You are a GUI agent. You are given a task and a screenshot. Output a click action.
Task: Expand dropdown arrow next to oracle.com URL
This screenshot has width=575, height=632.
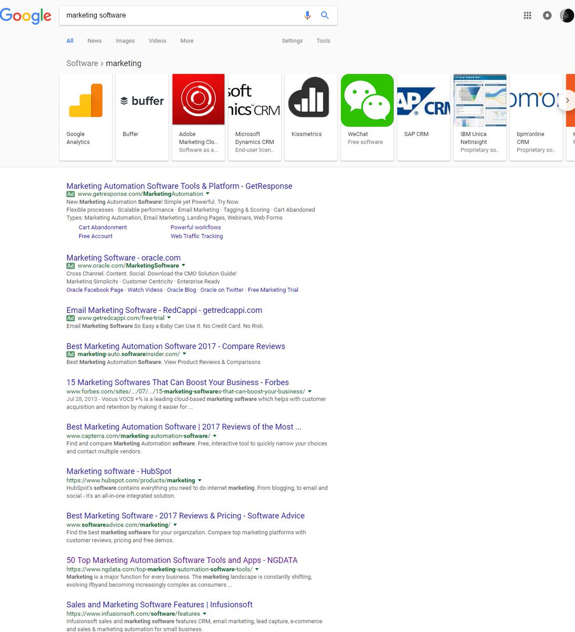point(183,265)
